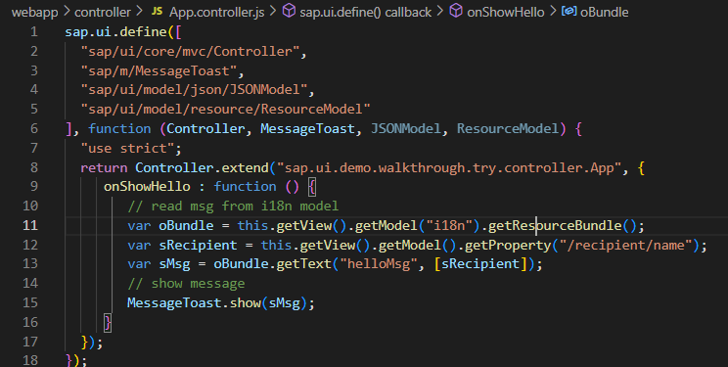Viewport: 728px width, 367px height.
Task: Click MessageToast.show on line 15
Action: point(194,303)
